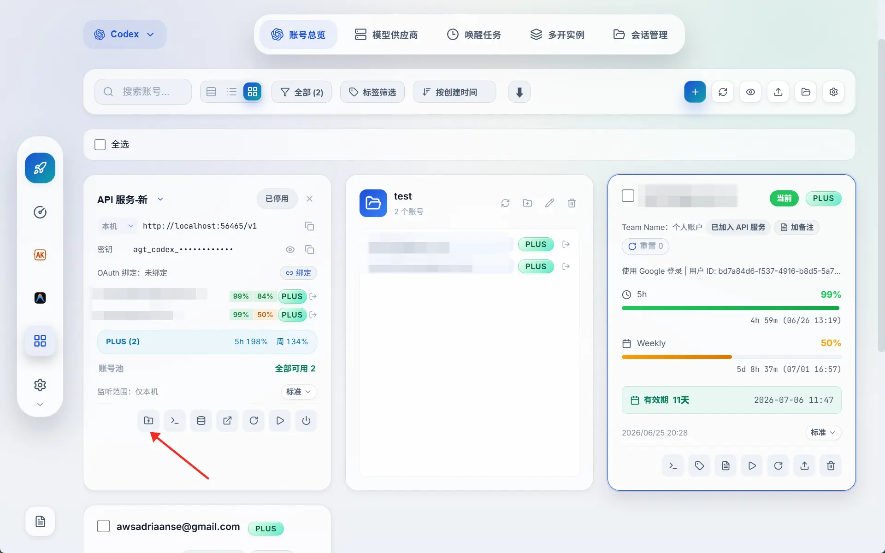Switch to 多开实例 tab
Image resolution: width=885 pixels, height=553 pixels.
pyautogui.click(x=558, y=35)
